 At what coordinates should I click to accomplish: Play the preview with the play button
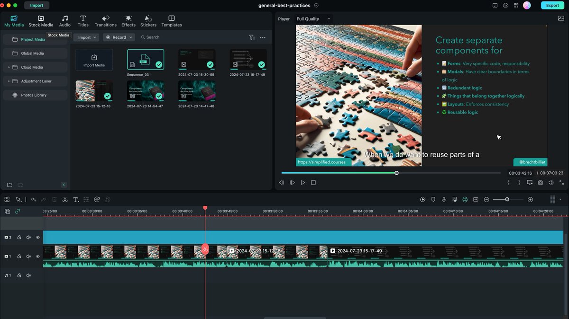coord(303,183)
